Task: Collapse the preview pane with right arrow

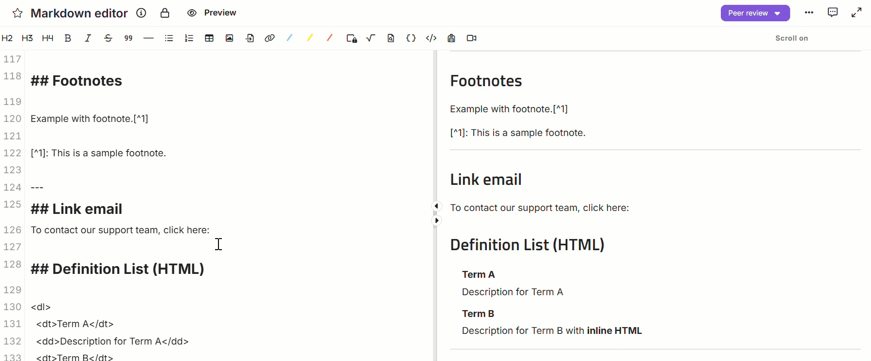Action: [x=436, y=221]
